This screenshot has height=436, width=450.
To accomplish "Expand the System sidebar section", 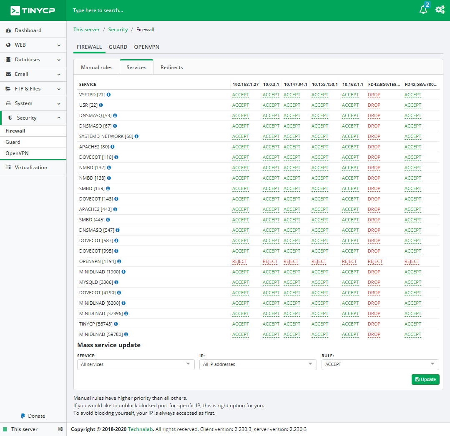I will point(33,103).
